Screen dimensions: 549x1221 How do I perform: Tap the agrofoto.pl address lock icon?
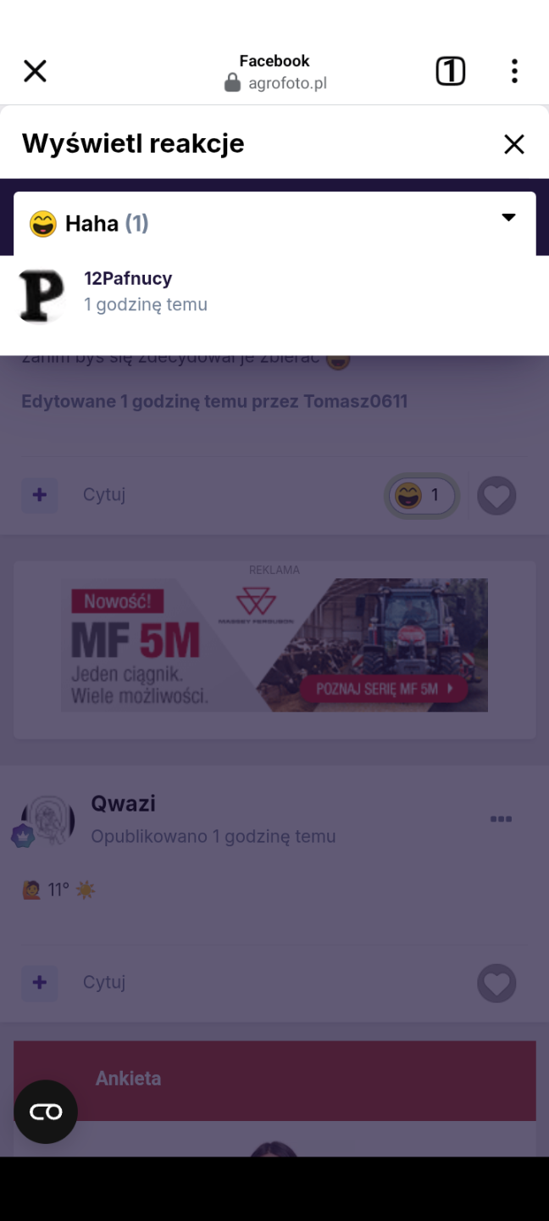pos(232,83)
